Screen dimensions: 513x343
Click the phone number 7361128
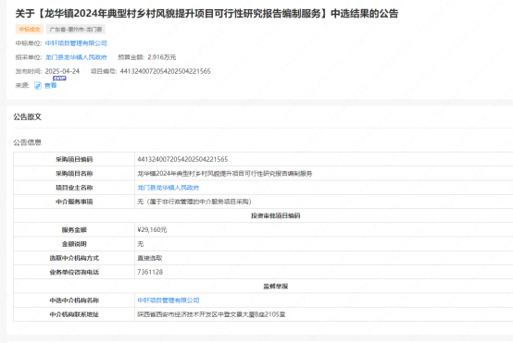point(150,272)
